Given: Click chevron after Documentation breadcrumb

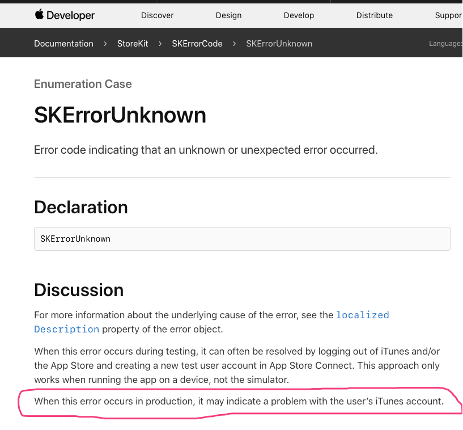Looking at the screenshot, I should click(105, 44).
